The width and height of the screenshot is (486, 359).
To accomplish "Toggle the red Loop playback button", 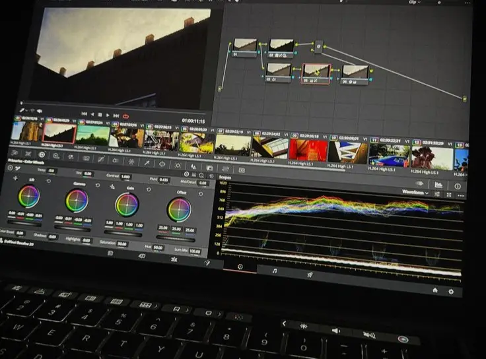I will coord(125,116).
